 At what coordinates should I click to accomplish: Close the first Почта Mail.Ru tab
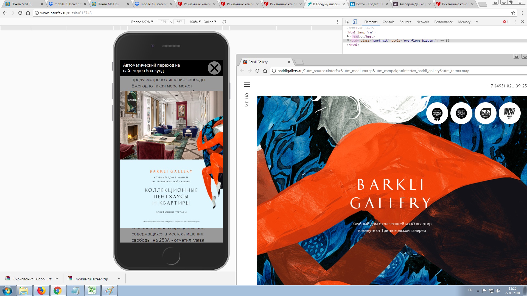tap(42, 4)
